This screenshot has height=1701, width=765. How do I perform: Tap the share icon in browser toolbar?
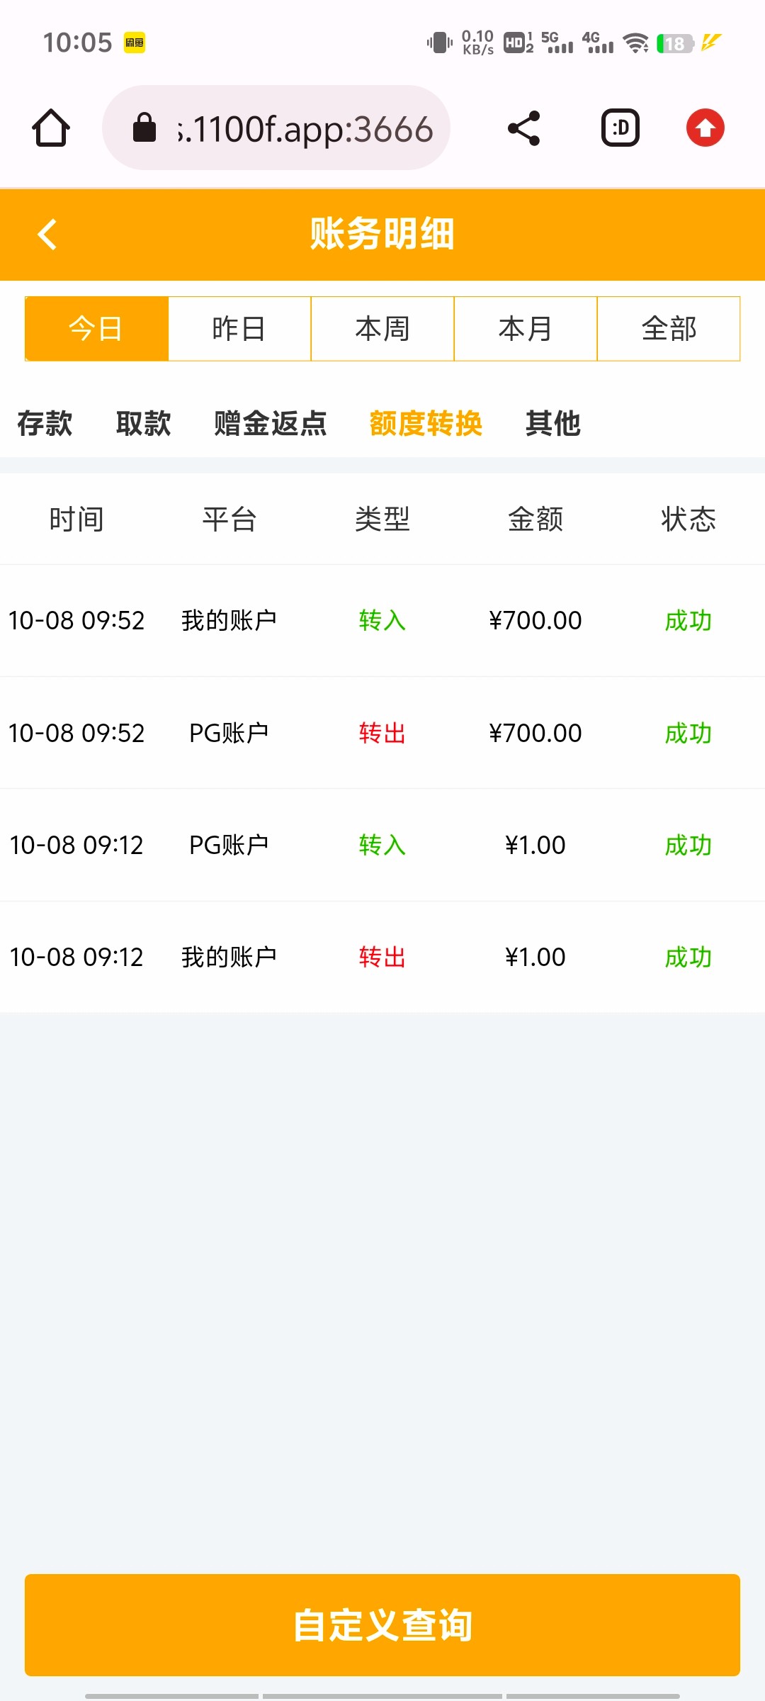coord(524,128)
